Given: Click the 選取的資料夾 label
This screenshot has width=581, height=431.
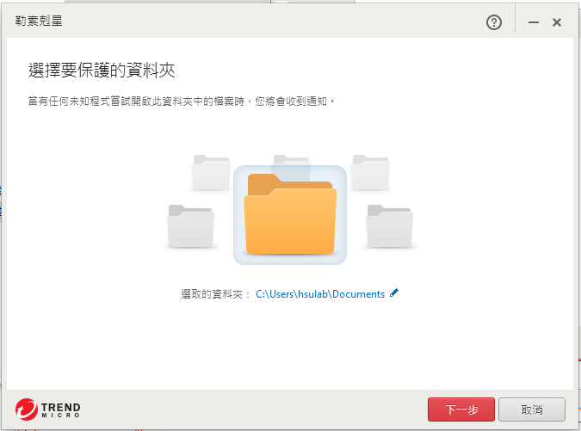Looking at the screenshot, I should (212, 294).
